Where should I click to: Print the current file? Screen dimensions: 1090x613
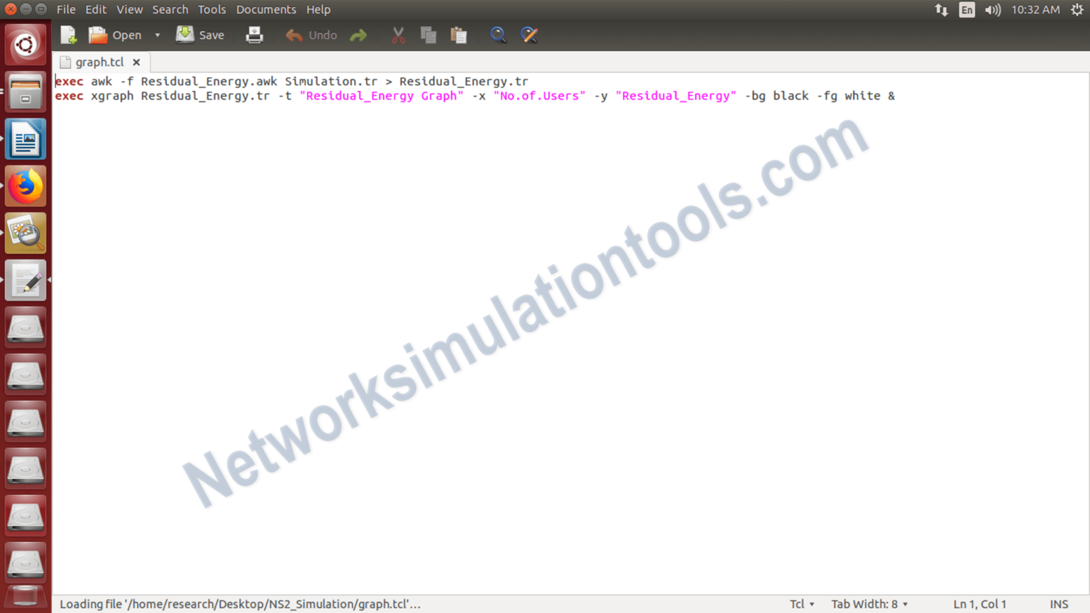pos(254,34)
